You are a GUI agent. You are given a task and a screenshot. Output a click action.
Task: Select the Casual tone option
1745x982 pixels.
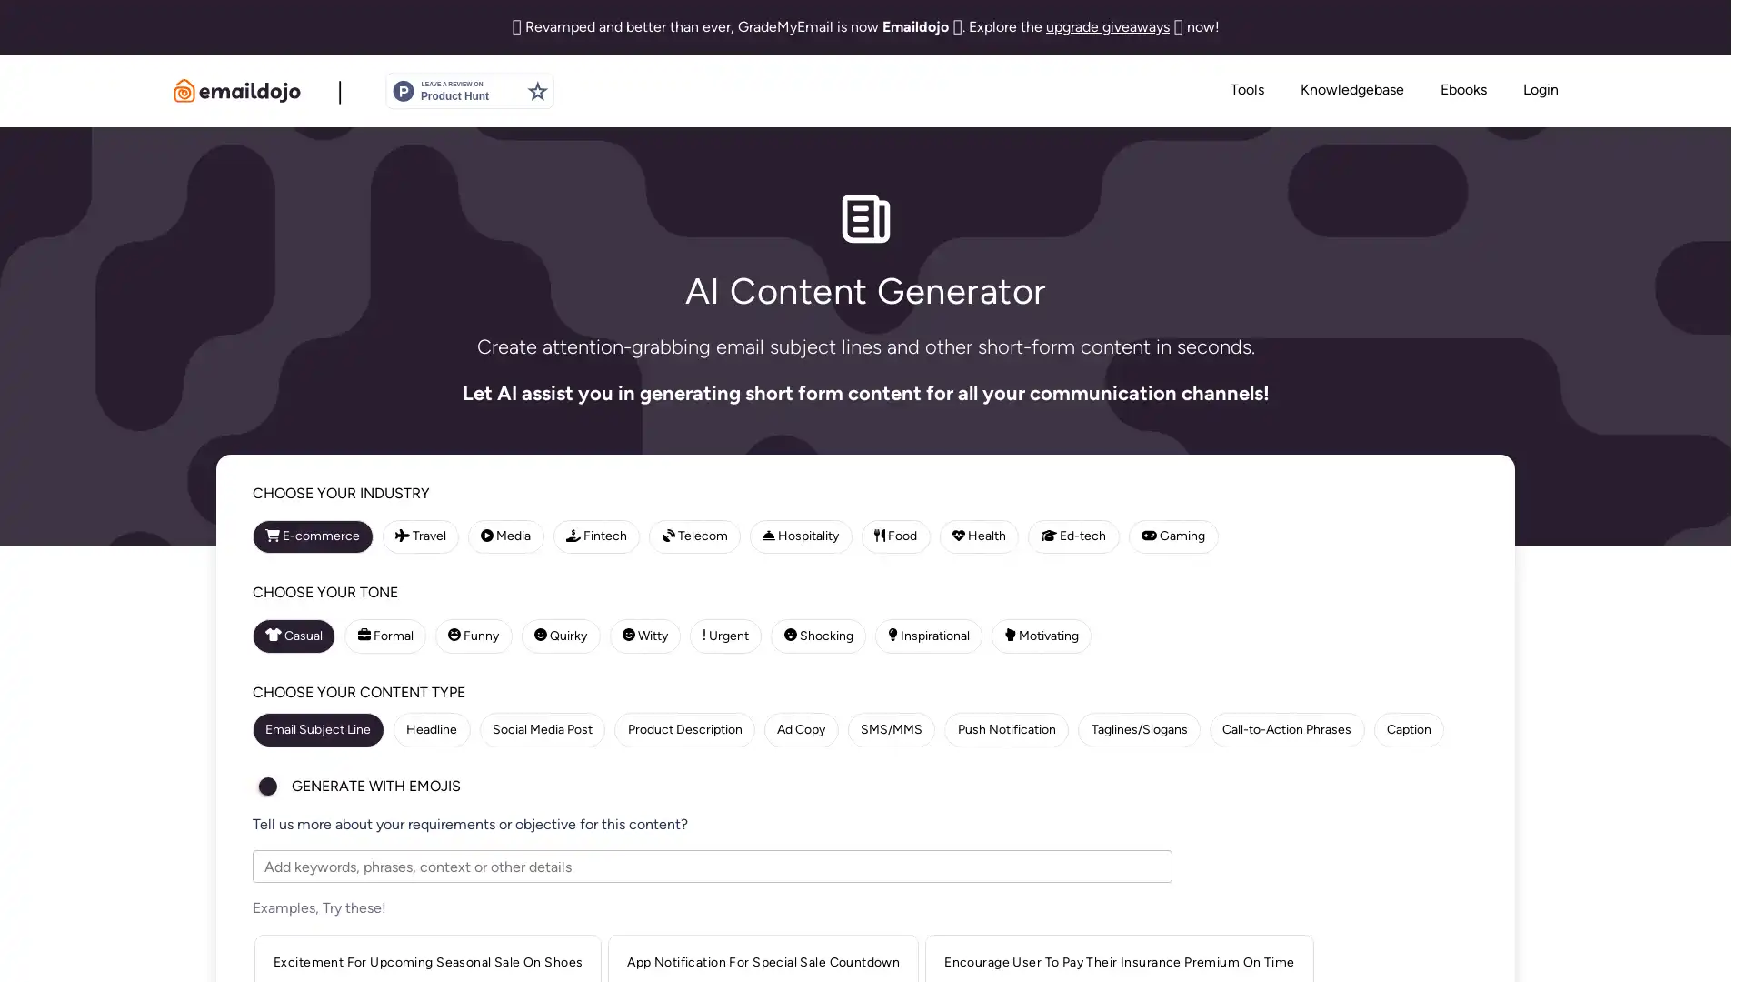click(x=294, y=636)
